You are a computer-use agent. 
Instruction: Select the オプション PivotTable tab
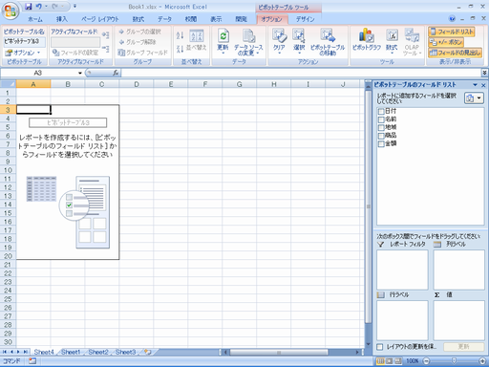click(272, 19)
